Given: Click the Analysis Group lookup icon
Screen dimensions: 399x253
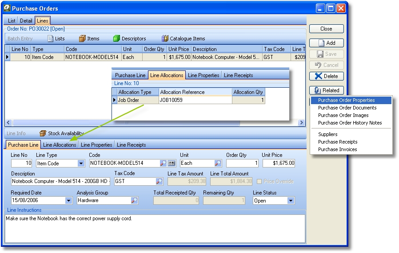Looking at the screenshot, I should pyautogui.click(x=134, y=200).
